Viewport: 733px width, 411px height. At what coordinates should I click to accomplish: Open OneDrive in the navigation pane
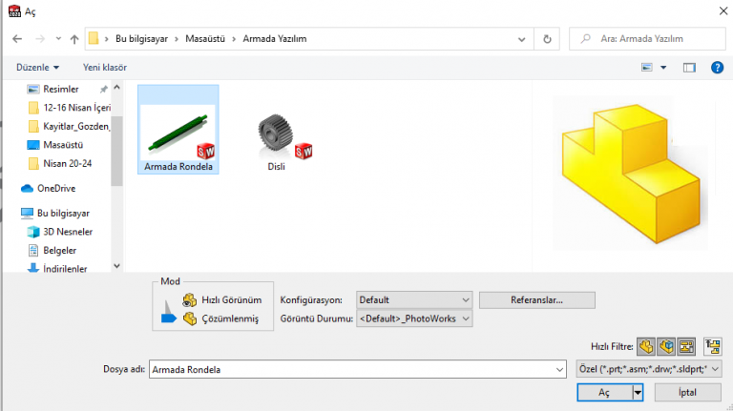57,188
